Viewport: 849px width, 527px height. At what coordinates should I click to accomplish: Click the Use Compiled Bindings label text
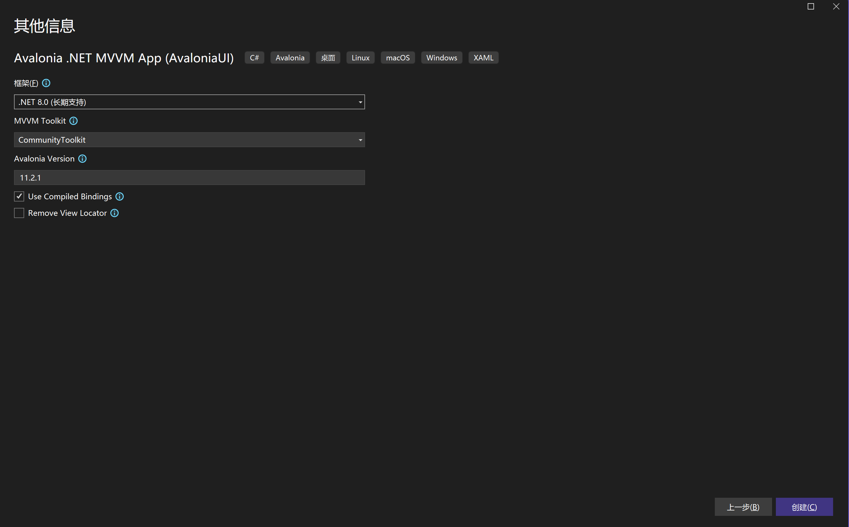(x=70, y=196)
